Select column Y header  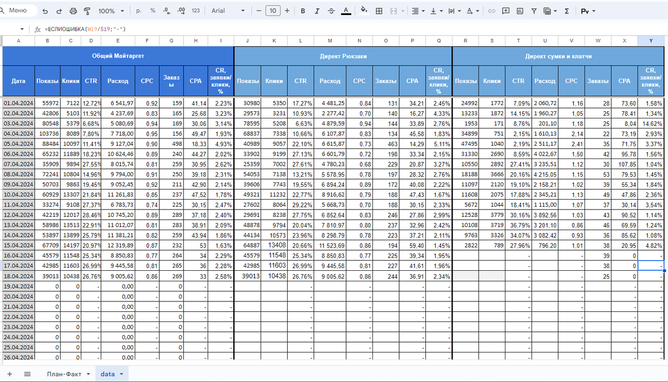pos(650,41)
